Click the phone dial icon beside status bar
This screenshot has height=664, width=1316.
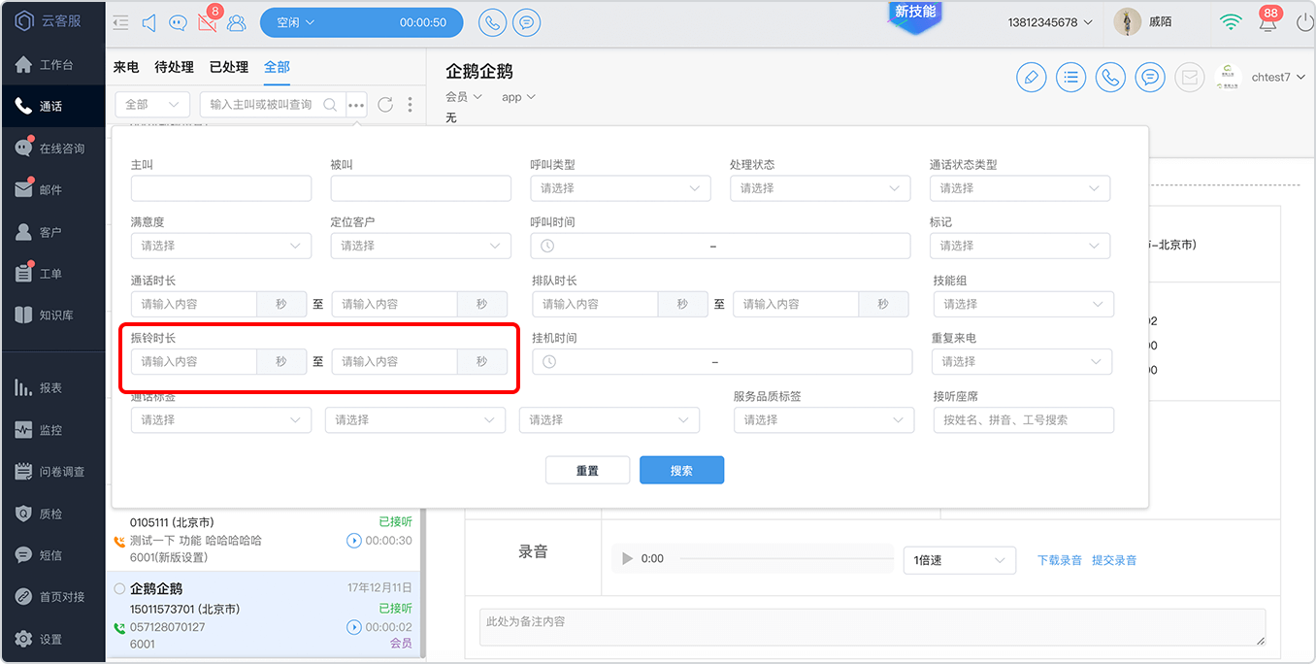tap(493, 22)
